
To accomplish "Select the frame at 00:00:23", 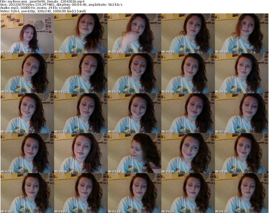I will coord(81,33).
